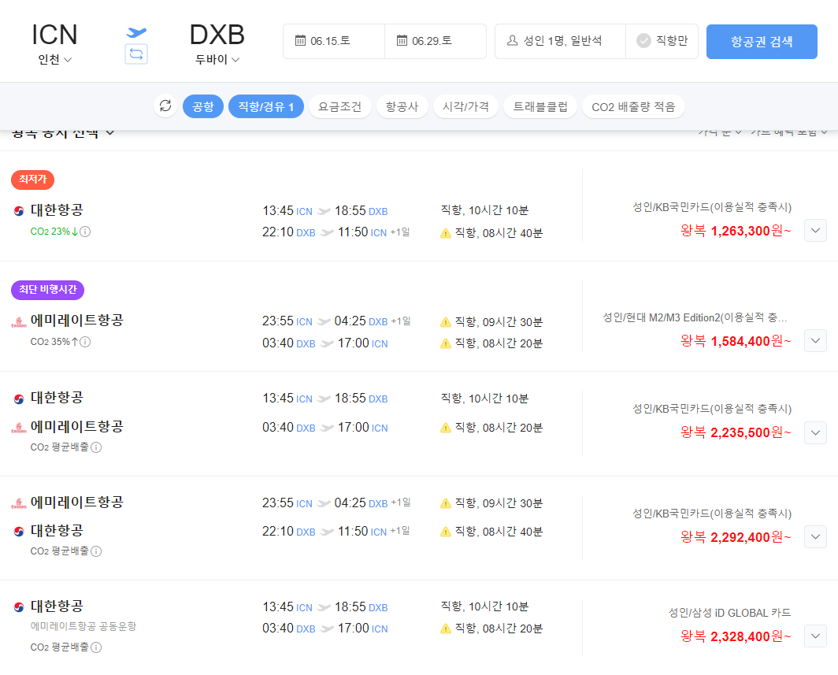838x675 pixels.
Task: Expand the 1,584,400원 fare details
Action: click(815, 340)
